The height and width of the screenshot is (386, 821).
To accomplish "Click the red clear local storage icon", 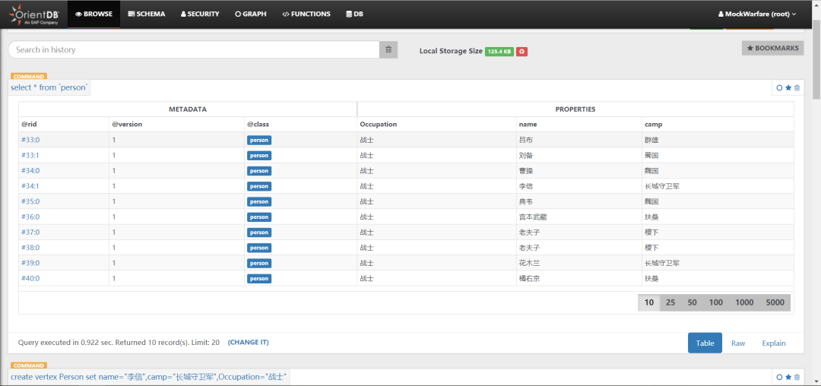I will tap(521, 51).
